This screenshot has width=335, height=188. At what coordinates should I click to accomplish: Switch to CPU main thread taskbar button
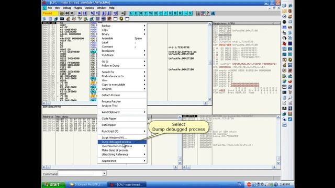127,184
